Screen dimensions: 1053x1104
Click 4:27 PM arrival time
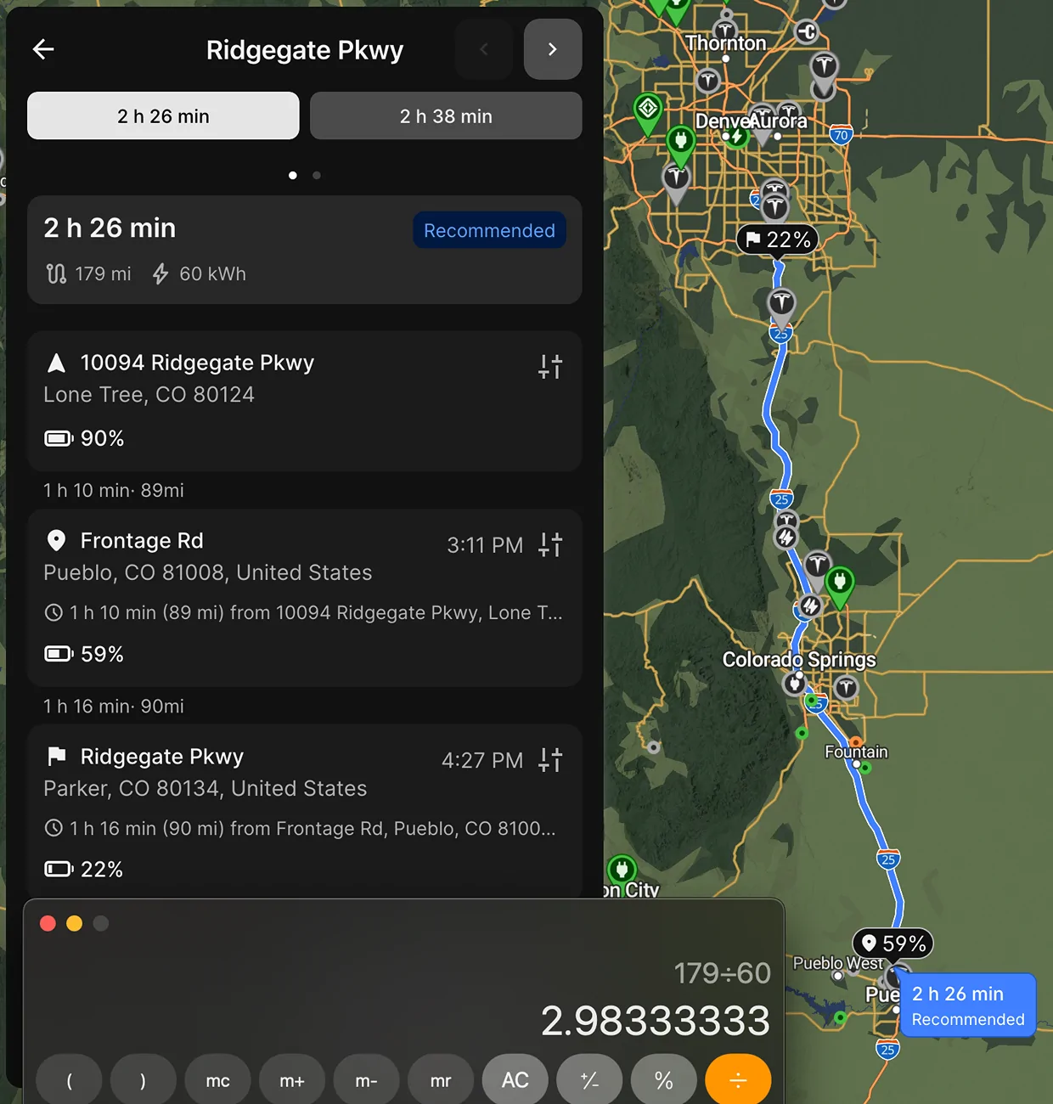482,760
